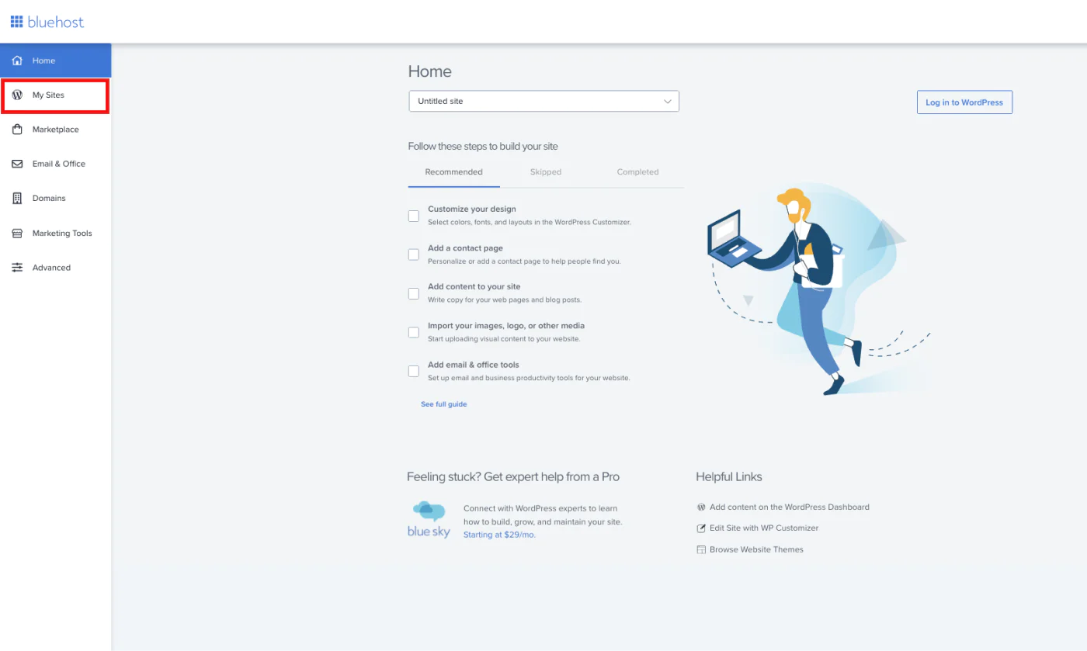Open Add content on the WordPress Dashboard link
The image size is (1087, 651).
[790, 507]
